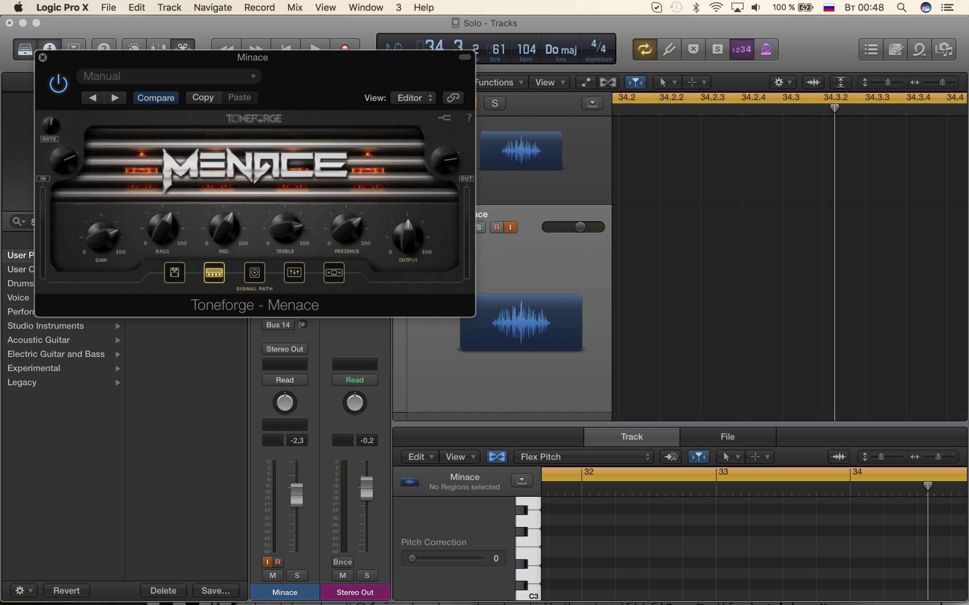Open the Navigate menu

[x=212, y=8]
